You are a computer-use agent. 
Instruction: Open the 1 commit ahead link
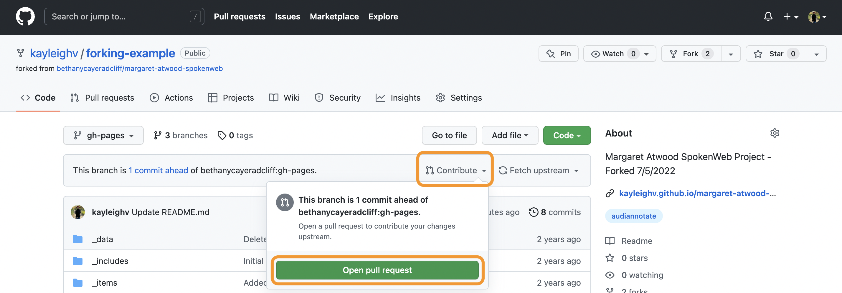[158, 170]
